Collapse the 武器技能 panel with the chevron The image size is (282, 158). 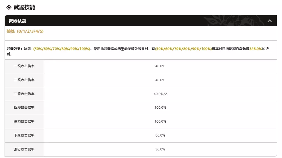(x=269, y=21)
